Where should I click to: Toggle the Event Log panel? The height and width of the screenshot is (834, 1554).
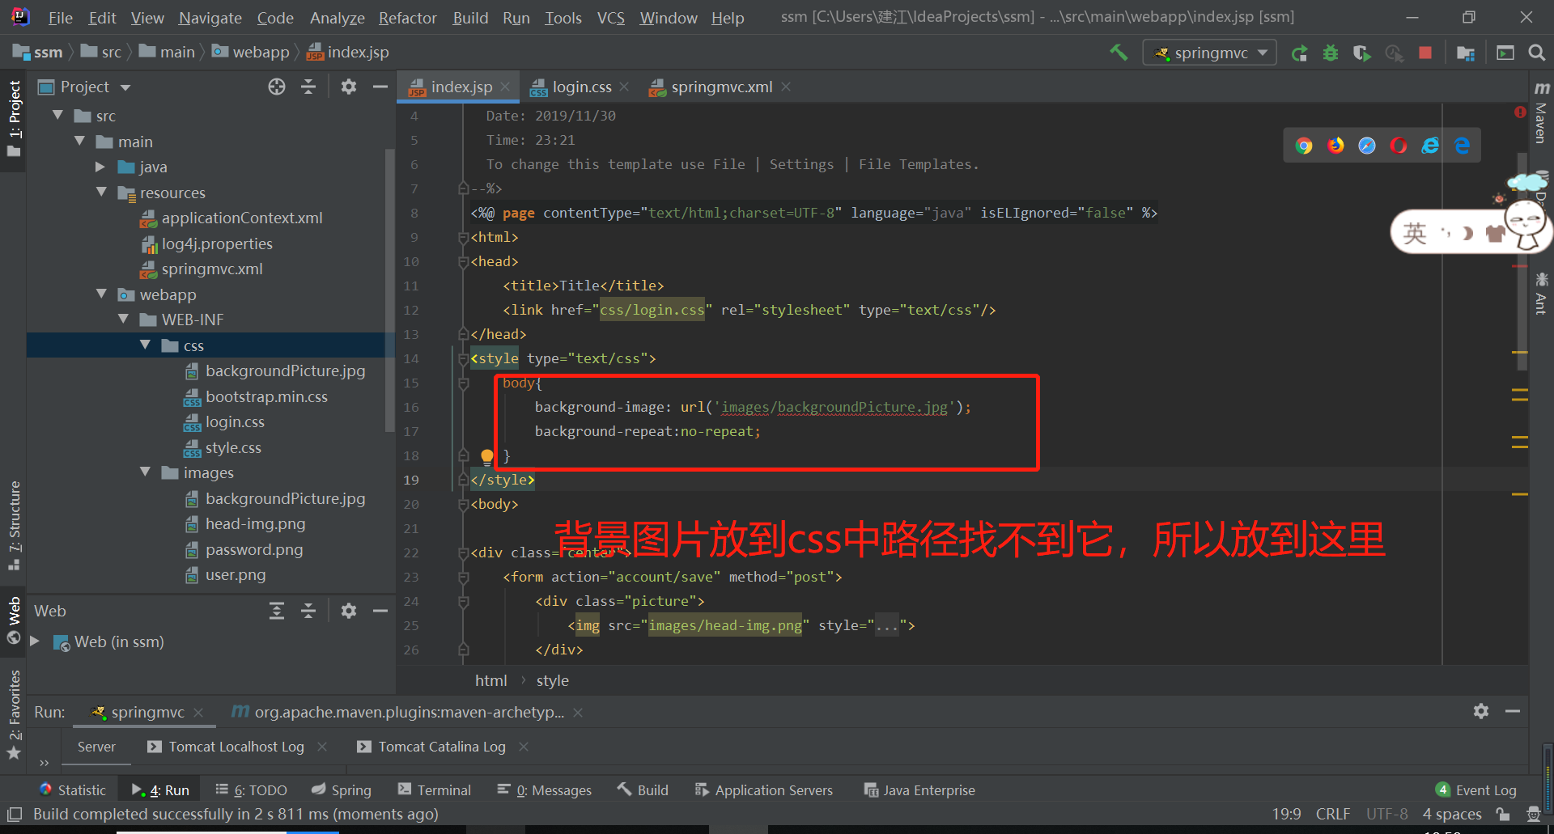click(1484, 790)
